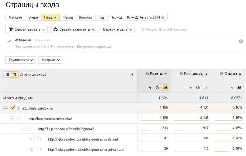246x156 pixels.
Task: Click the bounce rate 2,56%
Action: point(237,149)
